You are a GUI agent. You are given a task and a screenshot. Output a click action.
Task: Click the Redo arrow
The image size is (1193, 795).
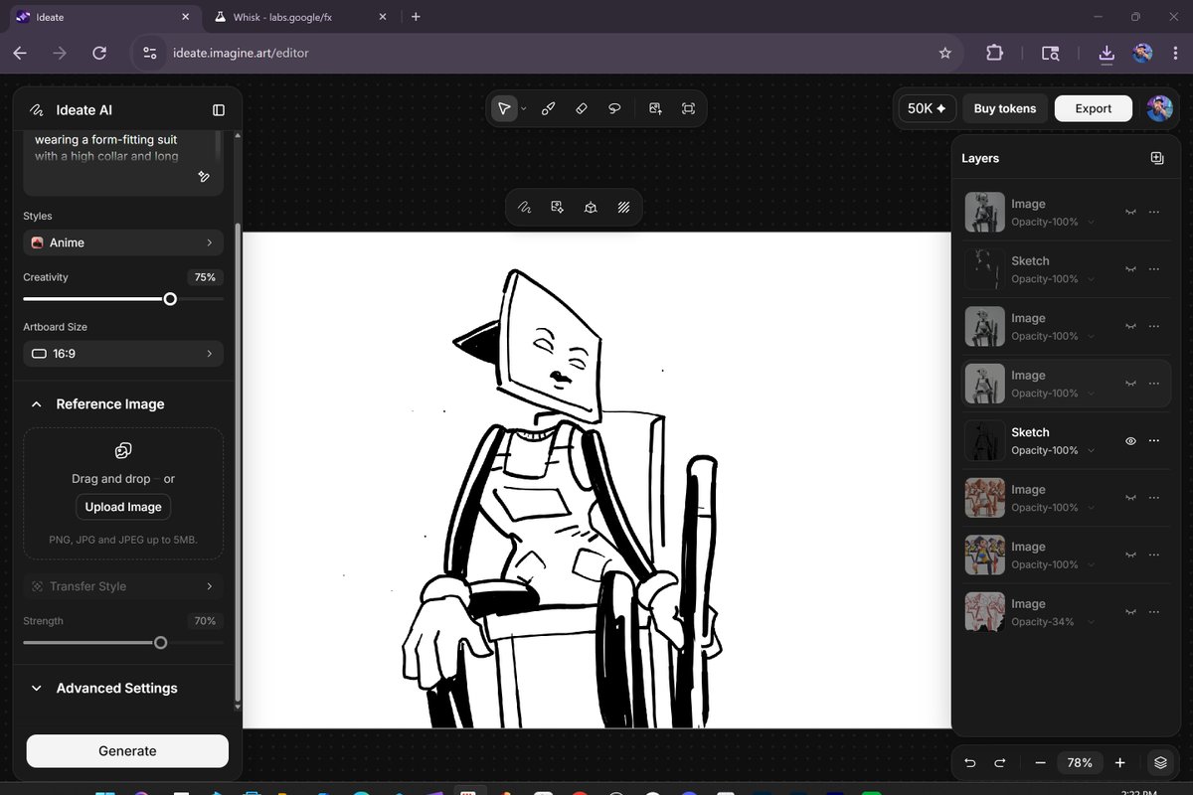coord(1000,763)
